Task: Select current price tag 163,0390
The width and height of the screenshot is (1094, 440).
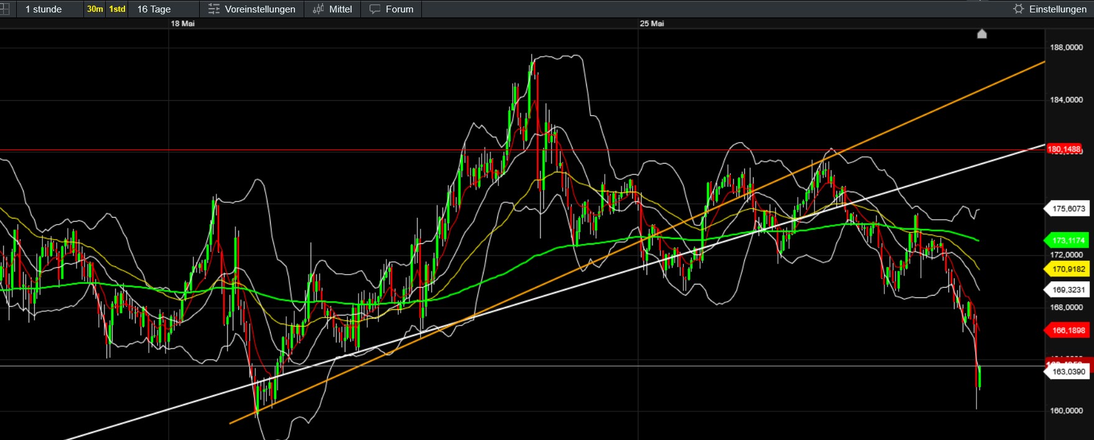Action: [x=1067, y=372]
